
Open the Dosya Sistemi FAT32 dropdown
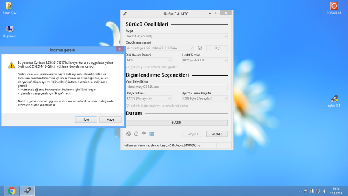pos(148,98)
